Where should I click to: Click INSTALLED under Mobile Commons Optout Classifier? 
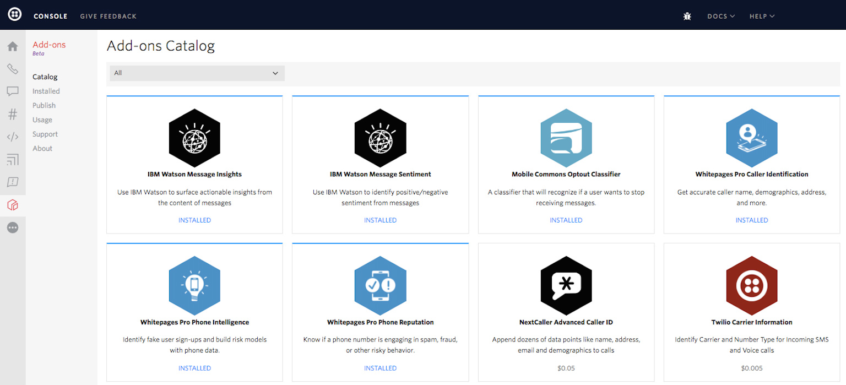[x=566, y=220]
